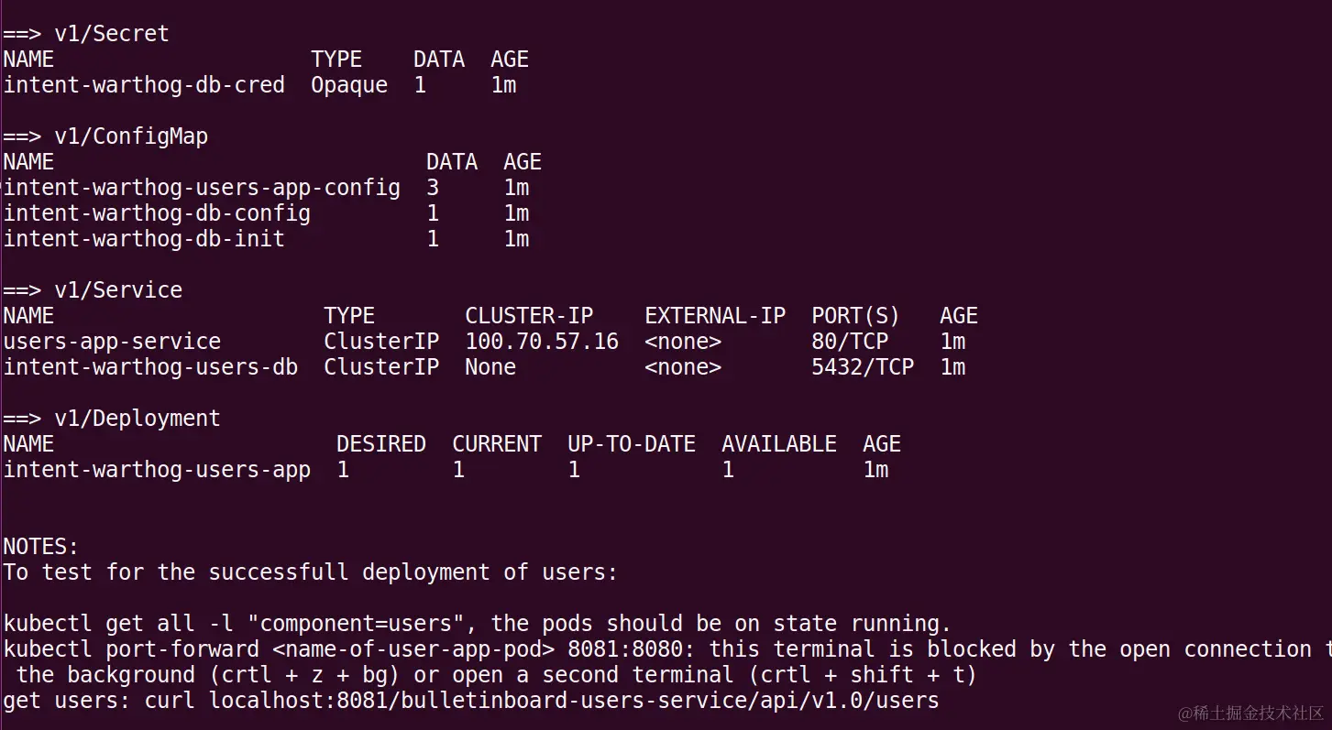1332x730 pixels.
Task: Click the "UP-TO-DATE" column header
Action: 632,444
